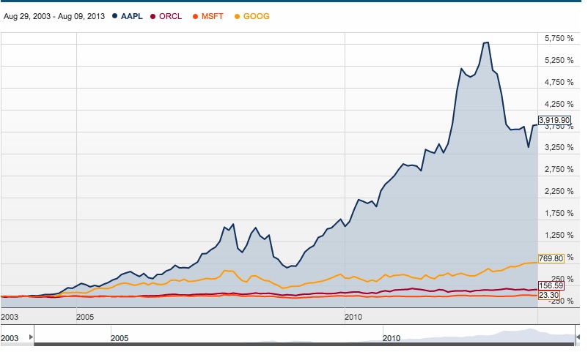
Task: Click the AAPL legend label
Action: [132, 17]
